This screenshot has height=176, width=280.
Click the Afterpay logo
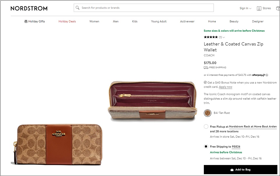(259, 75)
